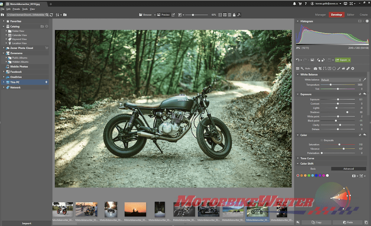Toggle the Color group checkbox
371x226 pixels.
click(x=360, y=135)
